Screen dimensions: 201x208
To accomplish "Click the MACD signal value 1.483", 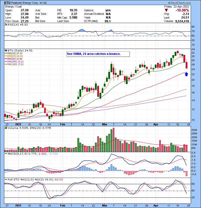I will 42,154.
